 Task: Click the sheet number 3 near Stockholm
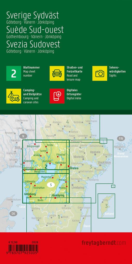click(91, 167)
